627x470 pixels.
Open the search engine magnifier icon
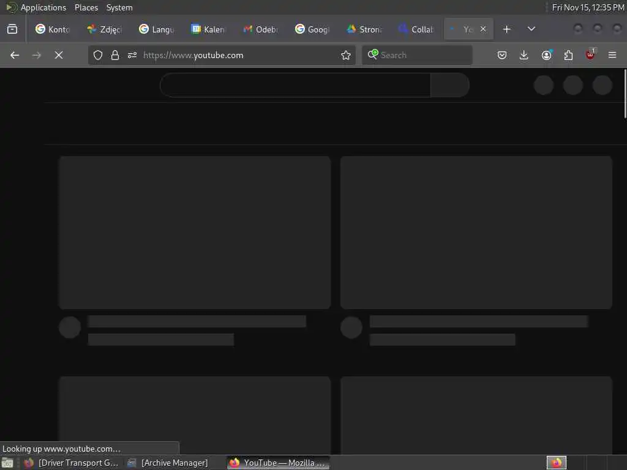373,54
